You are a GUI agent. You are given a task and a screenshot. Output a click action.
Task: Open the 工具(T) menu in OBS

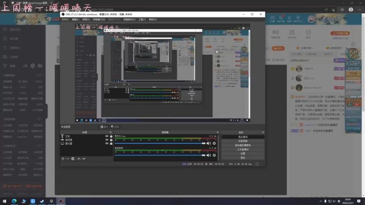[142, 20]
